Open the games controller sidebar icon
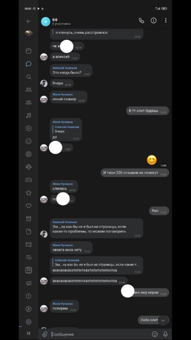The height and width of the screenshot is (340, 191). pyautogui.click(x=28, y=180)
